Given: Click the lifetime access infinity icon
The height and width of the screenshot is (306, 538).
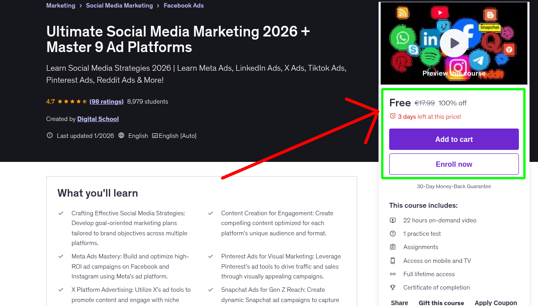Looking at the screenshot, I should tap(393, 274).
